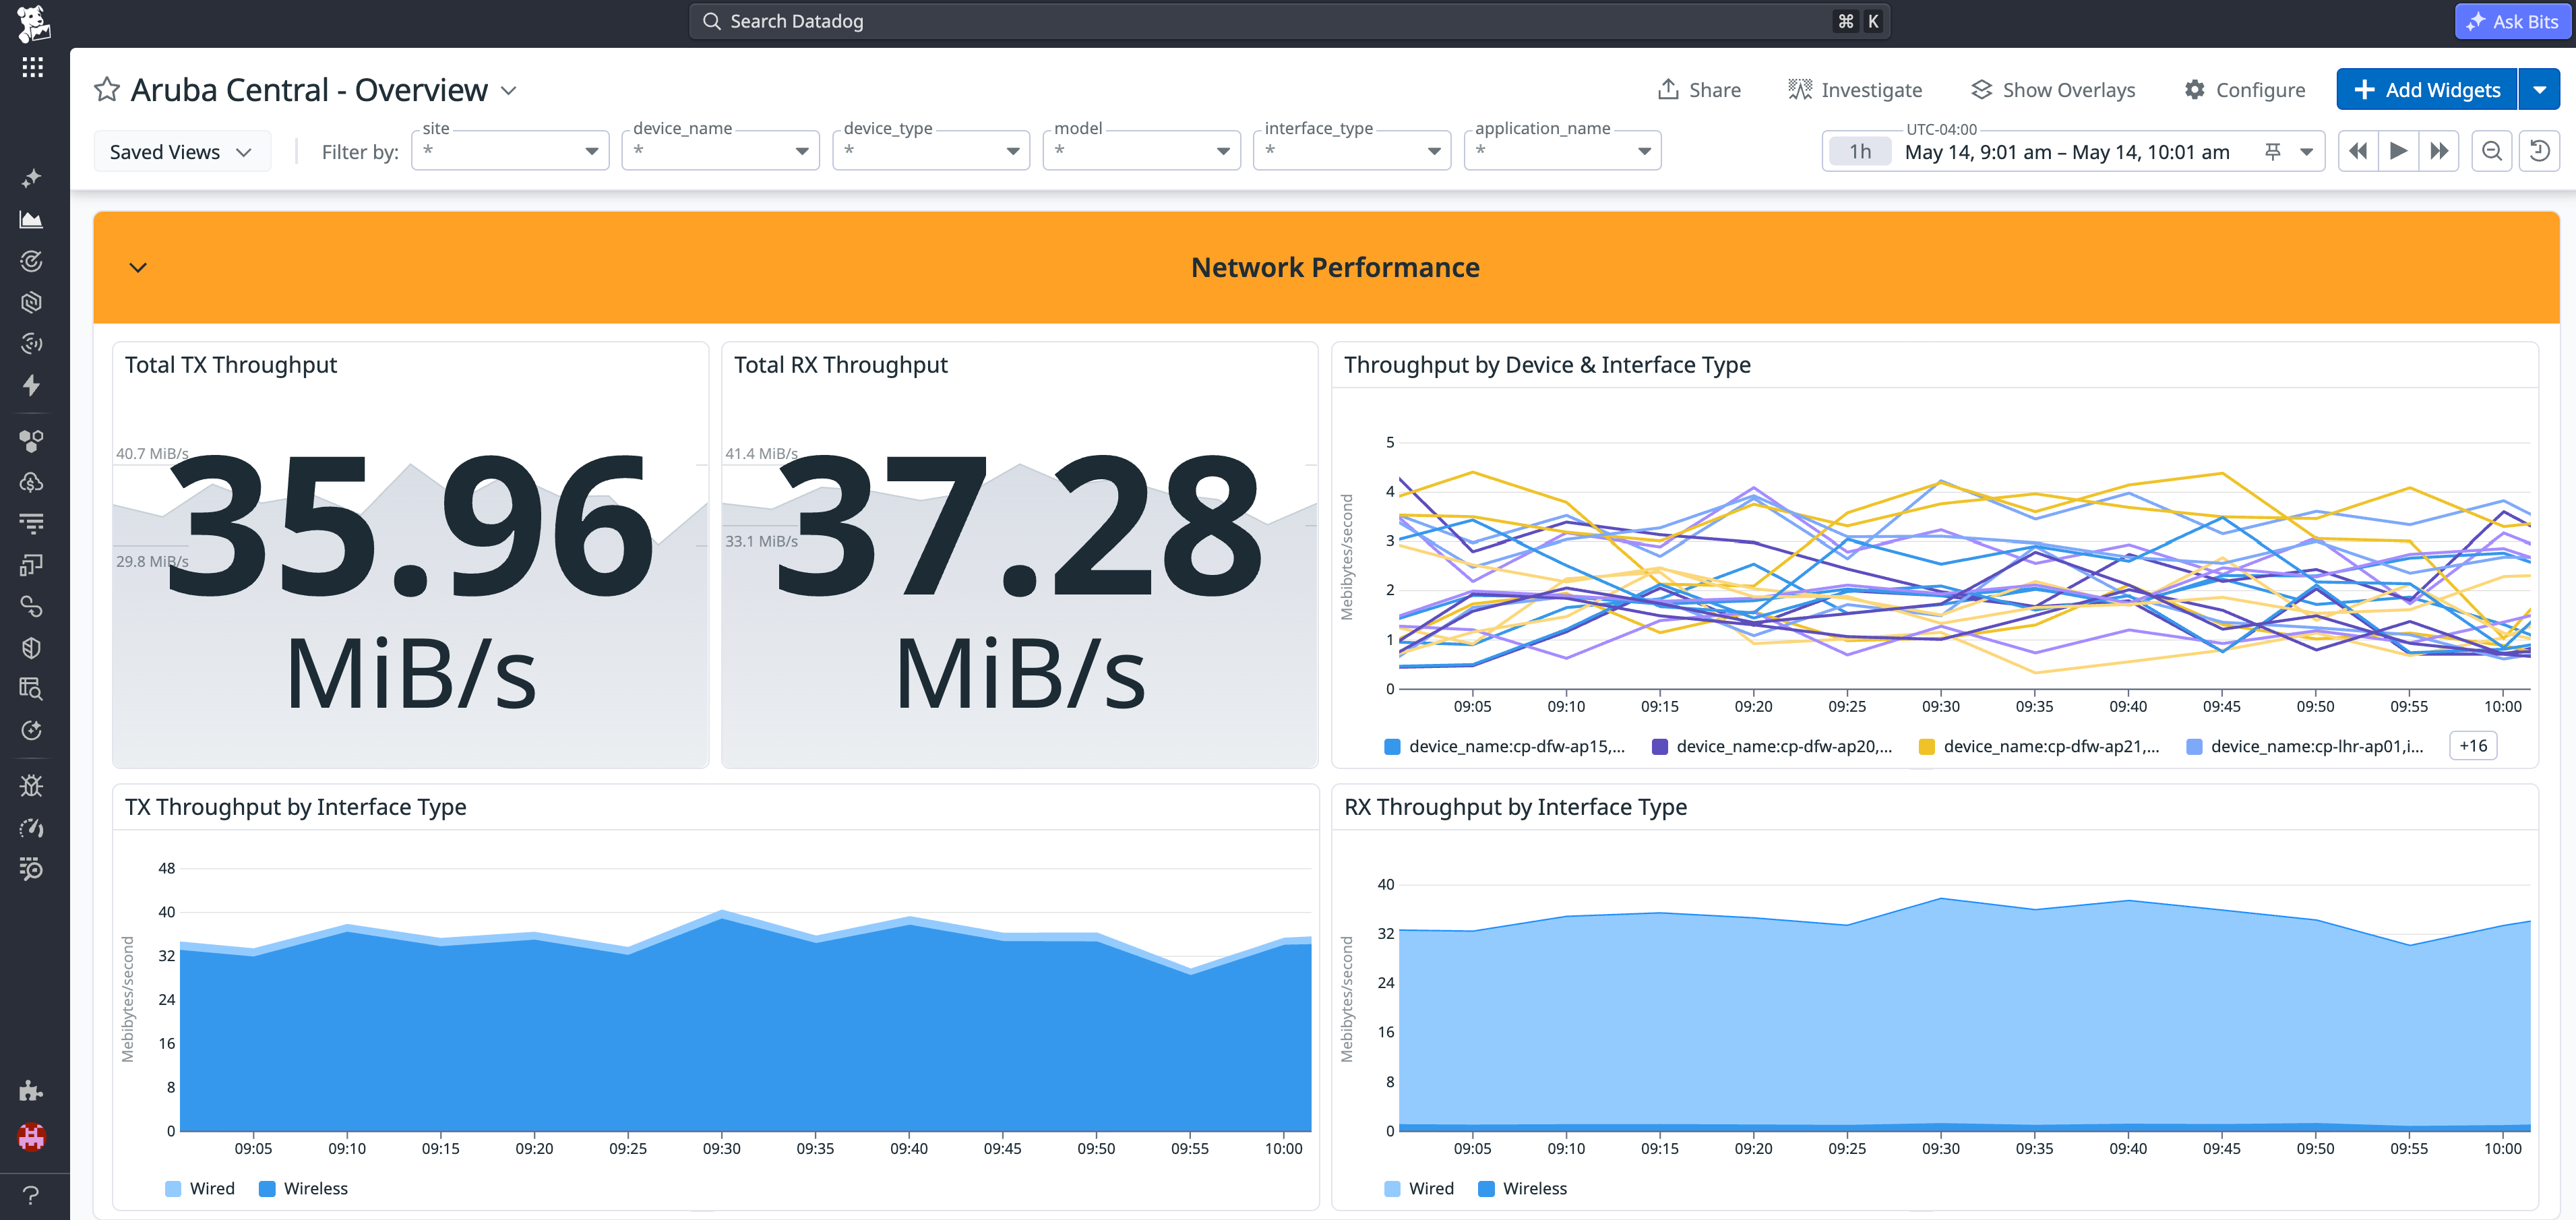Toggle Wireless legend in TX Throughput chart
The height and width of the screenshot is (1220, 2576).
[303, 1188]
